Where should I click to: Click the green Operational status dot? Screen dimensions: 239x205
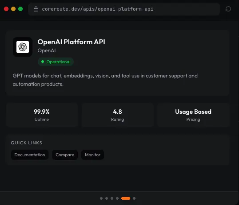(43, 62)
